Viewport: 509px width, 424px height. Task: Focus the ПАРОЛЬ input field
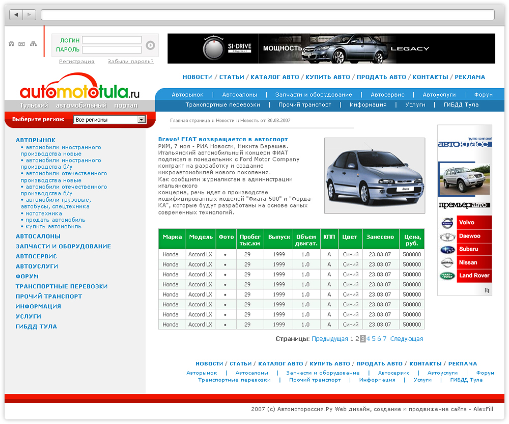point(111,49)
